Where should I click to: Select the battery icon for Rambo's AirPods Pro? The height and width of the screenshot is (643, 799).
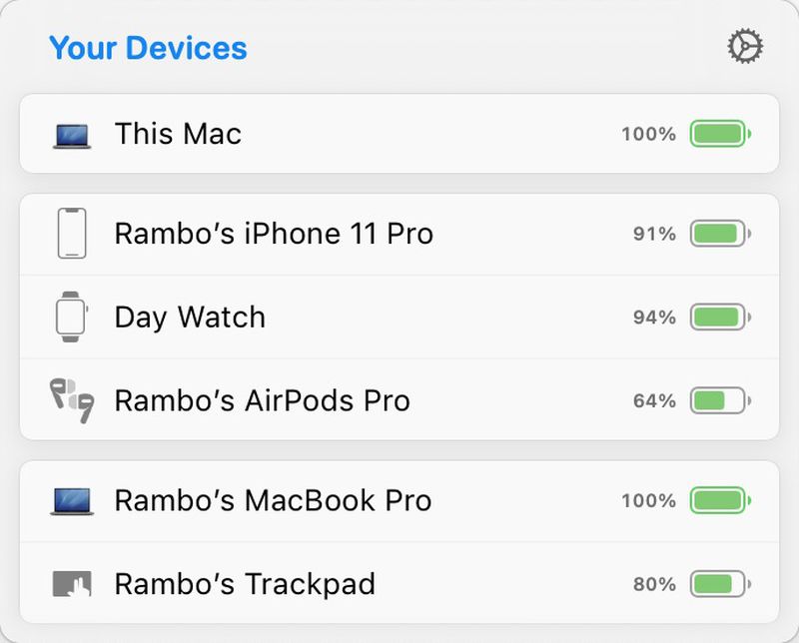click(715, 400)
